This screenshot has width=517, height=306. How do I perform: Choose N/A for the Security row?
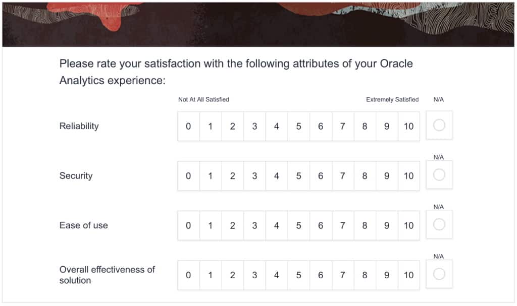point(439,175)
